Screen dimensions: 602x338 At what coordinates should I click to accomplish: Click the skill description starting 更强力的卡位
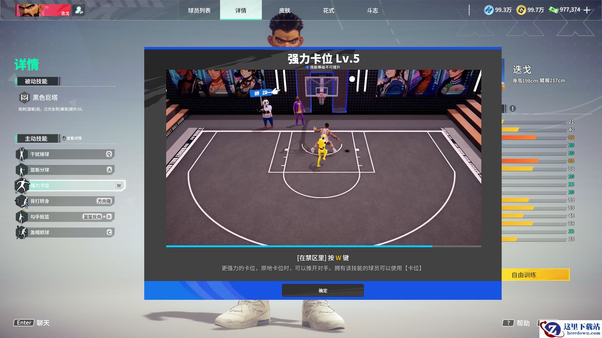pos(323,268)
